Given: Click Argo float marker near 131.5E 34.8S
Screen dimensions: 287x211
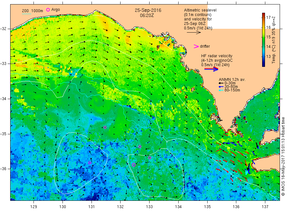Looking at the screenshot, I should click(x=105, y=128).
